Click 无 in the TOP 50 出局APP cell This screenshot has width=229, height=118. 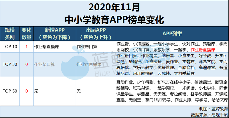78,91
